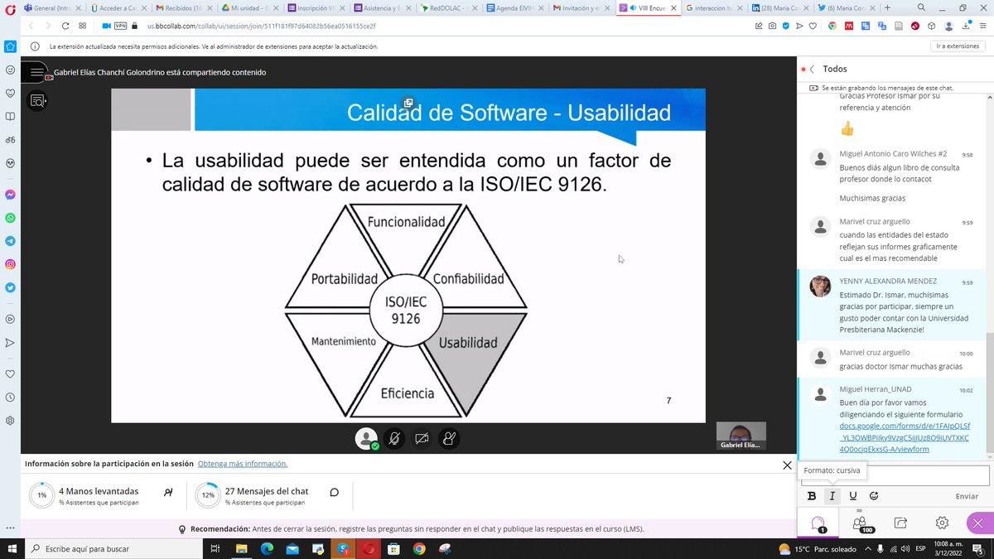
Task: Open the Opera sidebar Instagram icon
Action: (10, 265)
